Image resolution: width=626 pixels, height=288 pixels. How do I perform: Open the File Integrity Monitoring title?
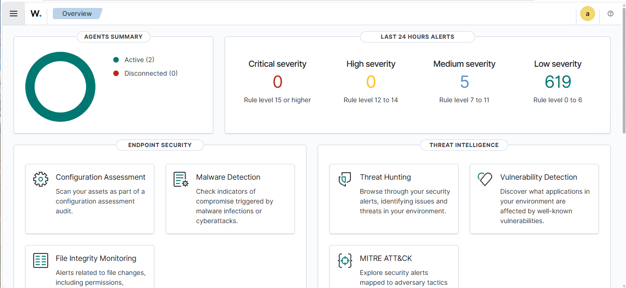[96, 258]
